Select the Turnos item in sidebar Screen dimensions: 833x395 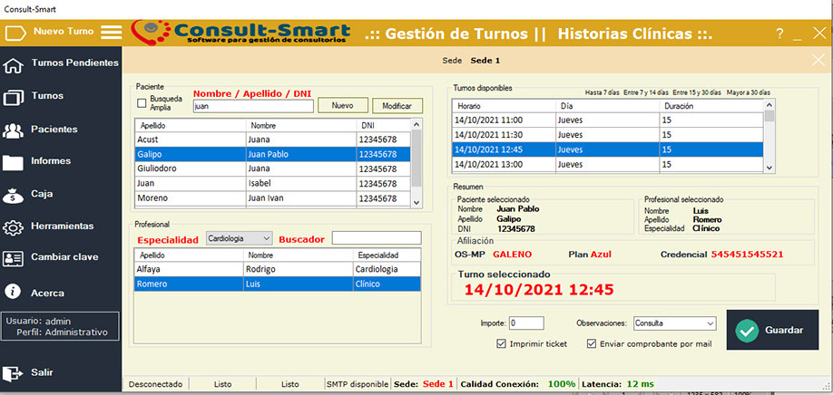click(47, 96)
